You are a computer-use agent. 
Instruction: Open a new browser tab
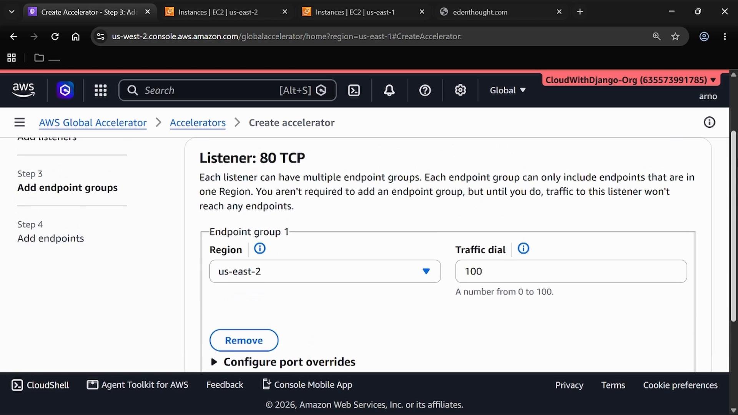tap(580, 12)
